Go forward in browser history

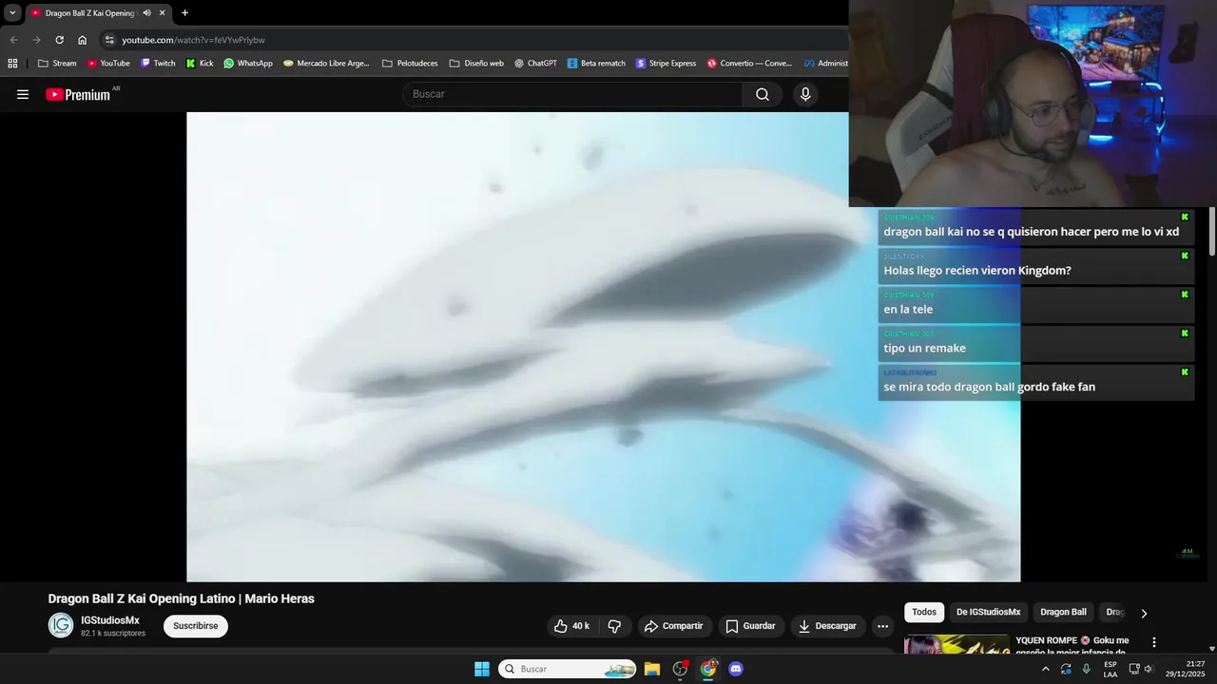36,40
